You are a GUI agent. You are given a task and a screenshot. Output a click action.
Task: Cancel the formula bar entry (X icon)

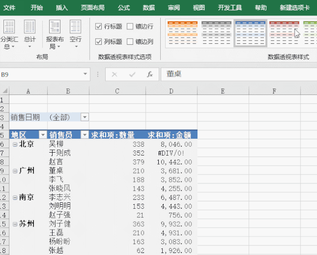coord(115,75)
